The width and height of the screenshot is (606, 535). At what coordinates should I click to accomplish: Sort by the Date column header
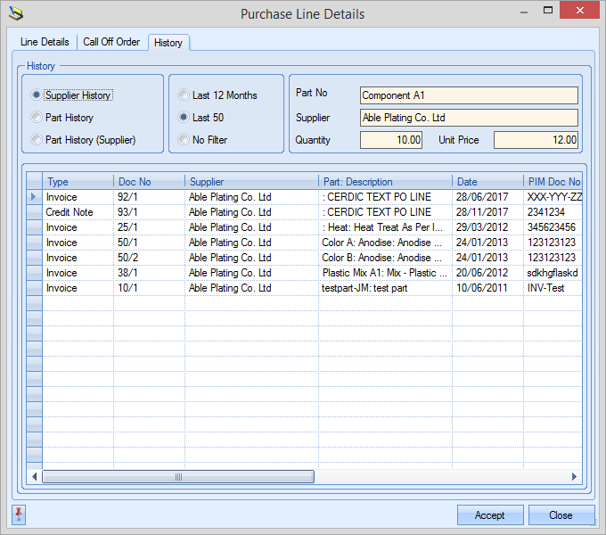tap(487, 182)
